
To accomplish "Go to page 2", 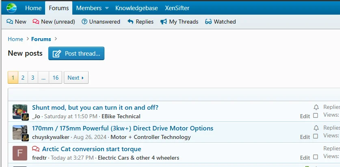I will (x=23, y=78).
